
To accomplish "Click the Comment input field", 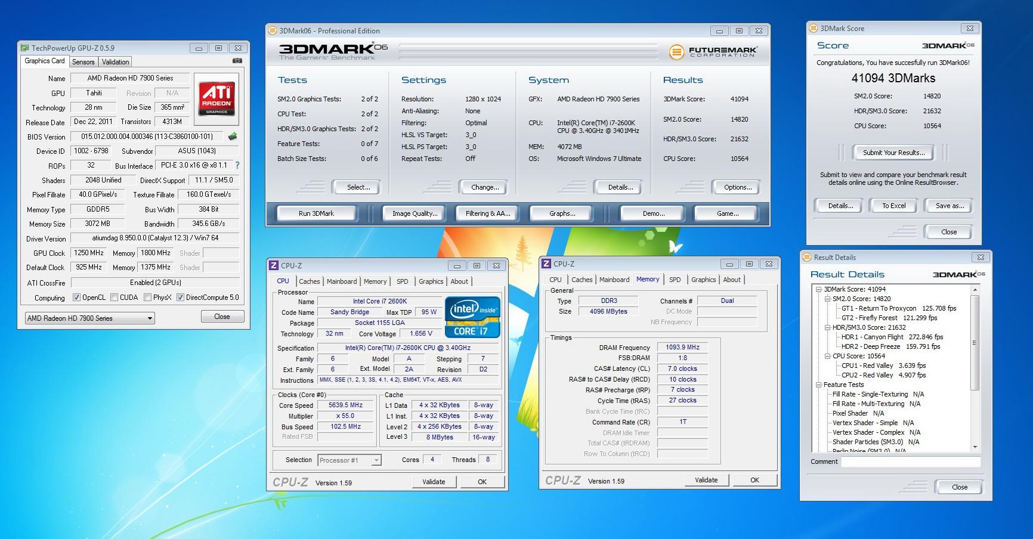I will (x=911, y=462).
